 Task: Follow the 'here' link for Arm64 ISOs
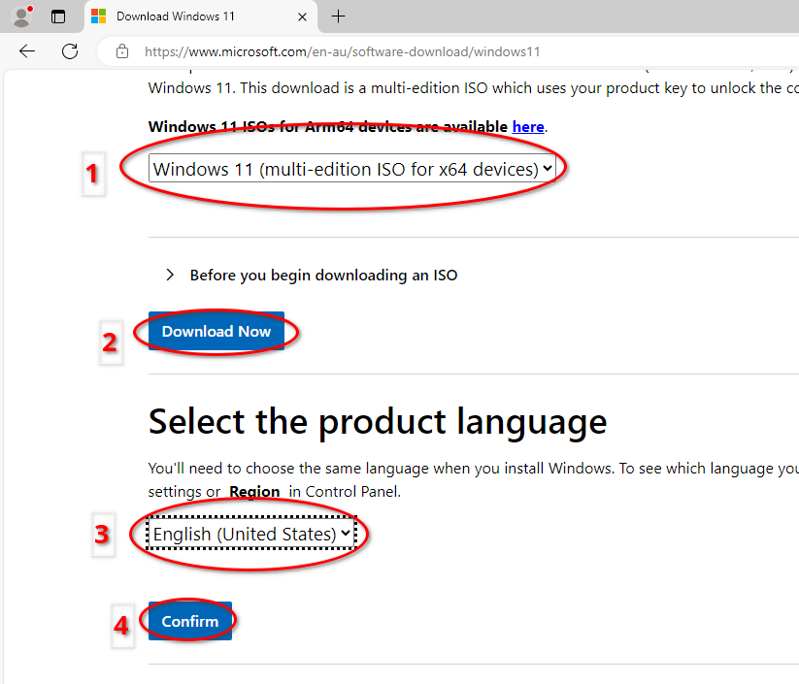[x=528, y=126]
